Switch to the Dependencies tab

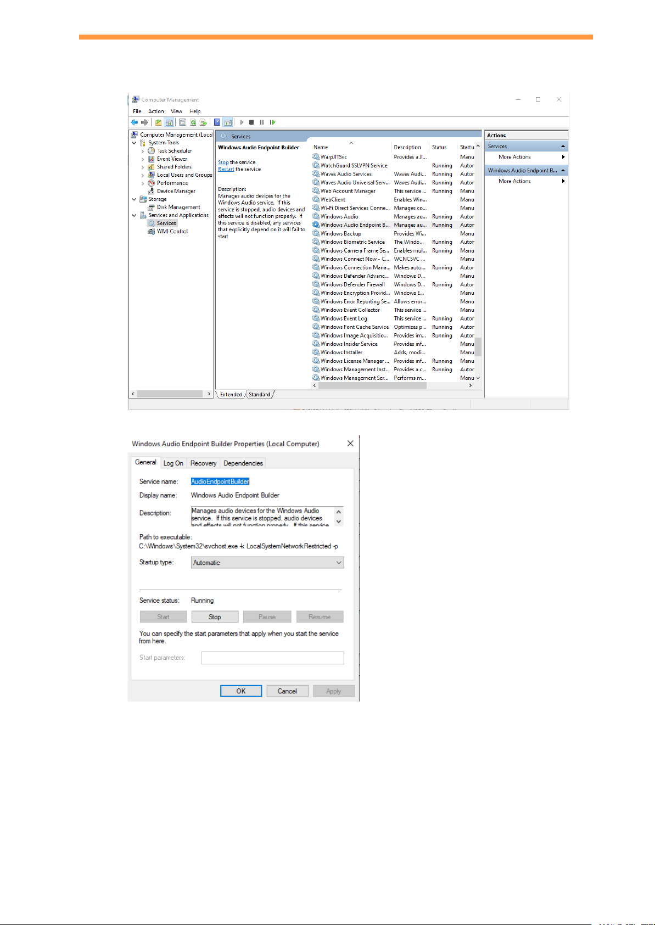pos(243,463)
